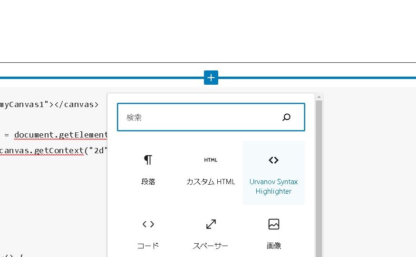Click the 段落 block label
This screenshot has width=416, height=257.
pos(148,182)
